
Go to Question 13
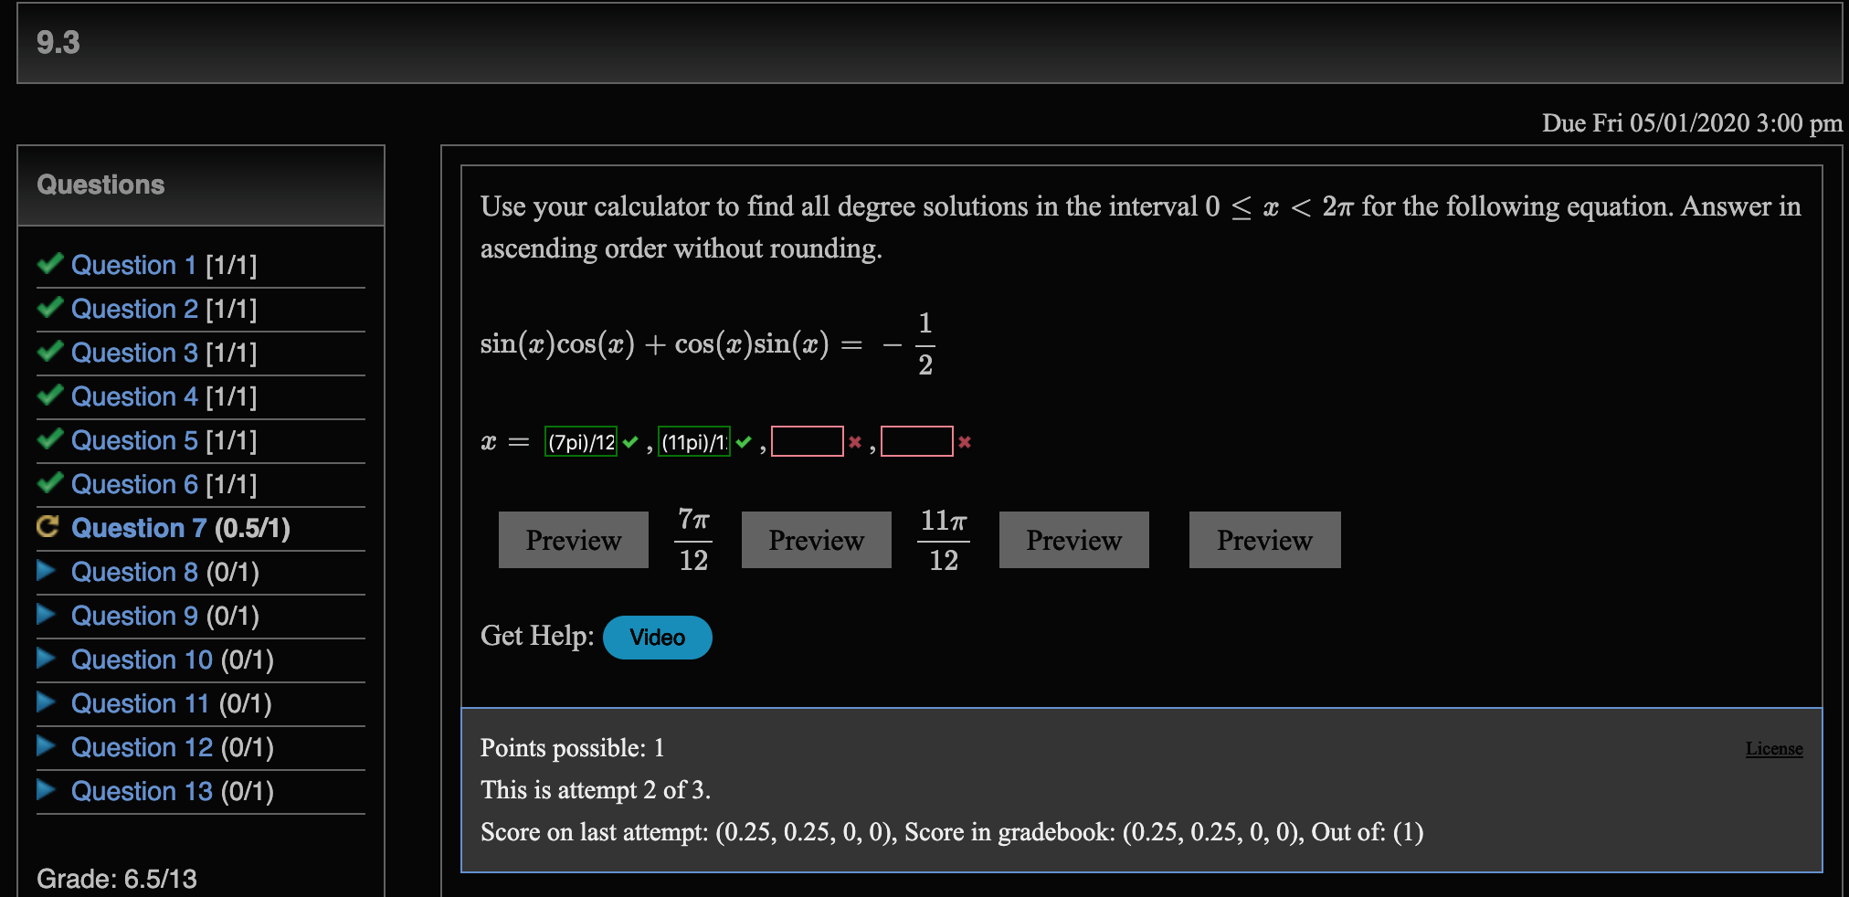(142, 791)
